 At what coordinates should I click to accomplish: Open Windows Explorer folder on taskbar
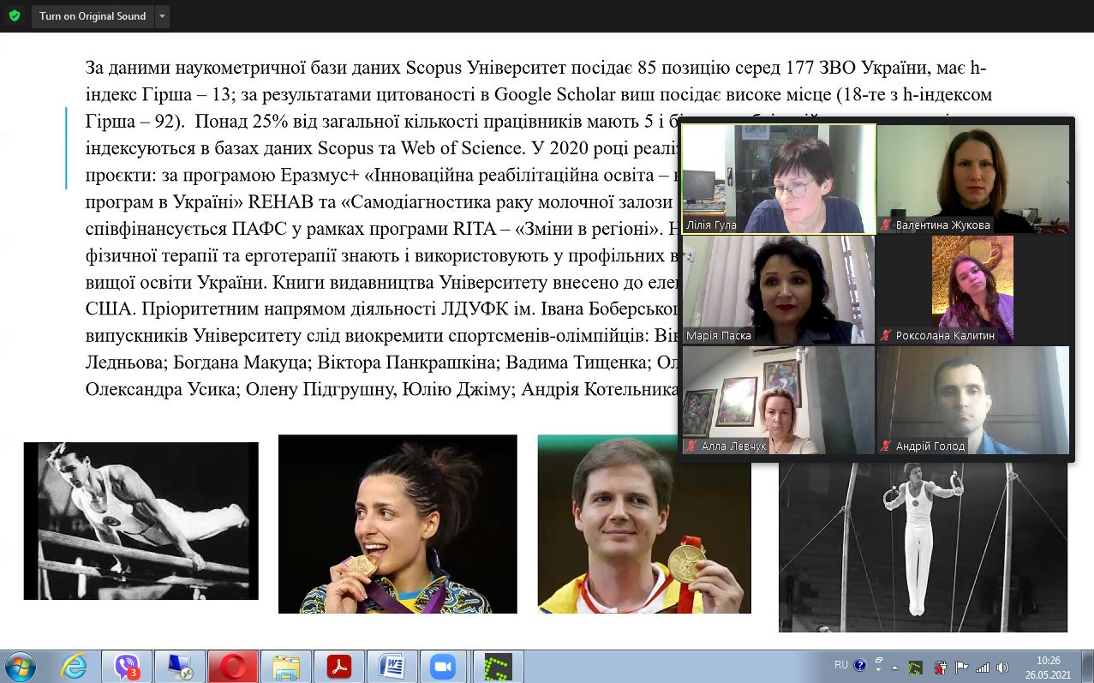286,666
